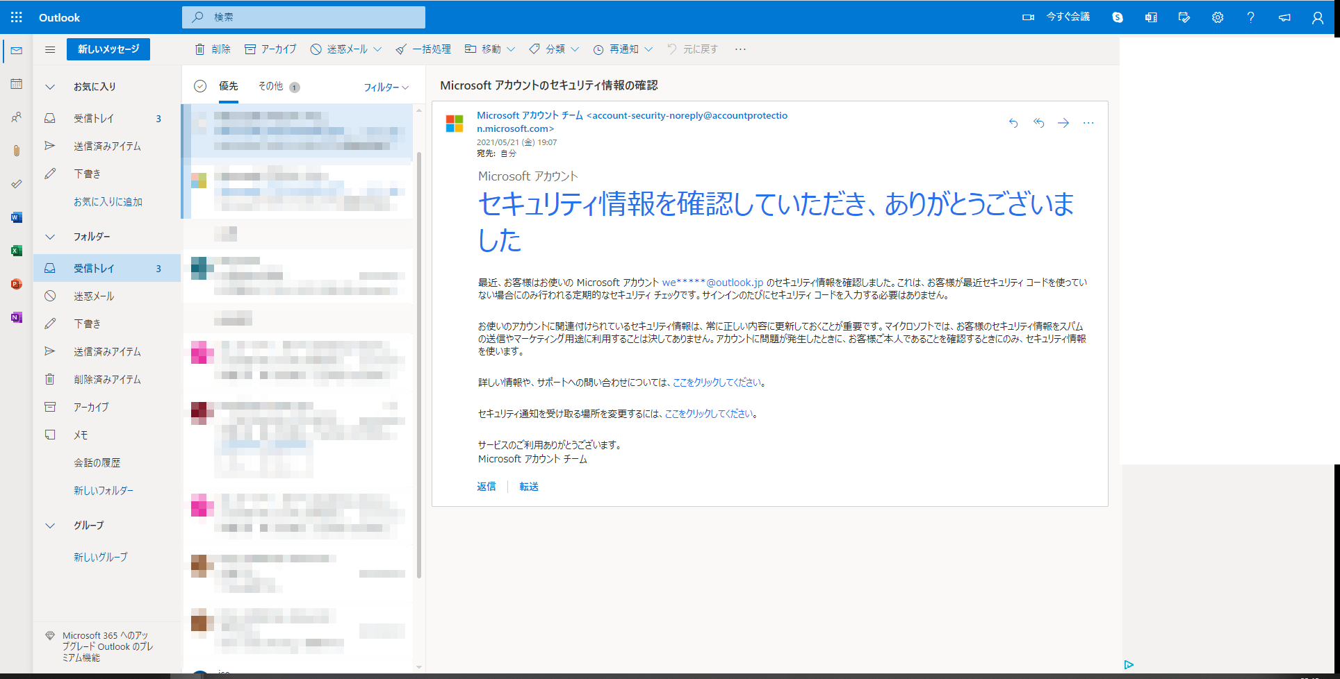Click the message list scrollbar

[x=419, y=364]
